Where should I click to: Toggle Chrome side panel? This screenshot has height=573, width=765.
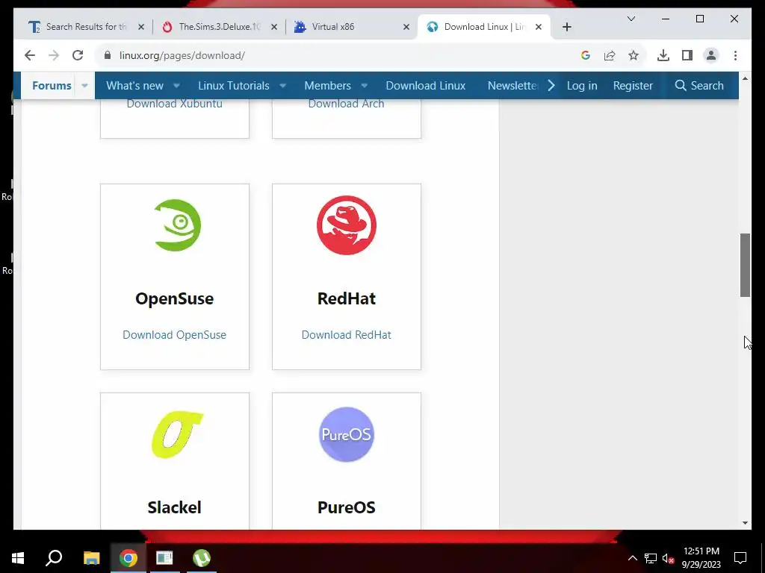(687, 55)
